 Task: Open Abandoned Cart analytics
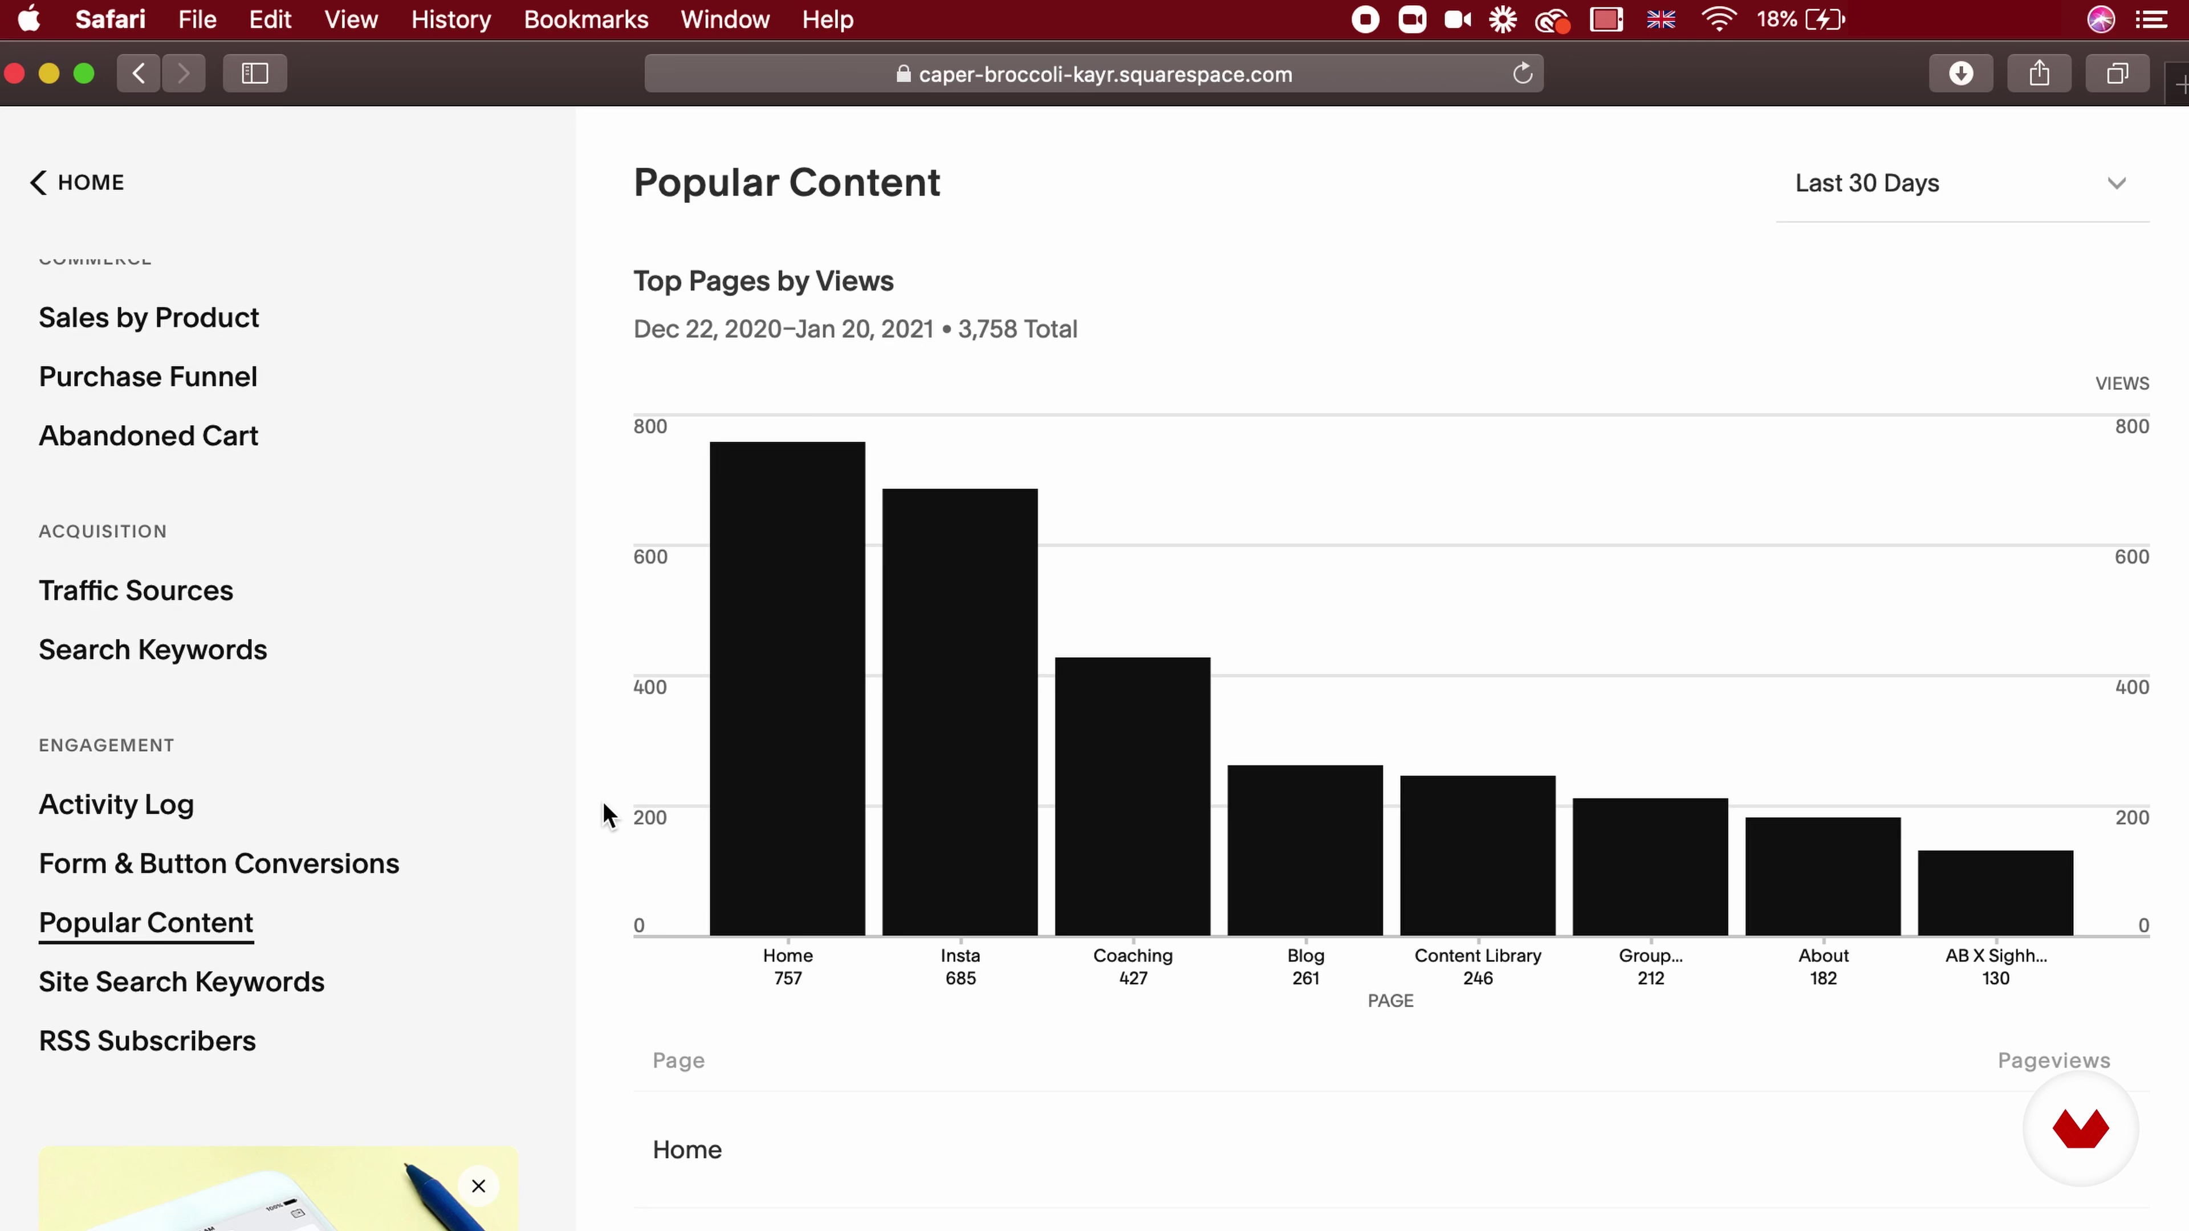(x=149, y=436)
